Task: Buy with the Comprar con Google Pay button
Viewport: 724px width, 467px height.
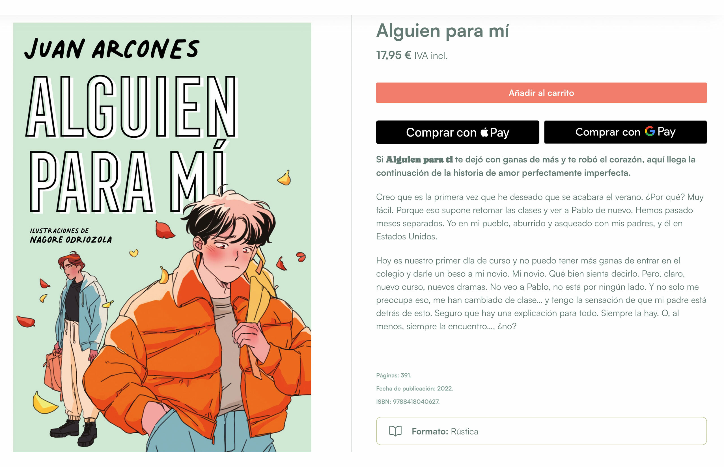Action: (625, 132)
